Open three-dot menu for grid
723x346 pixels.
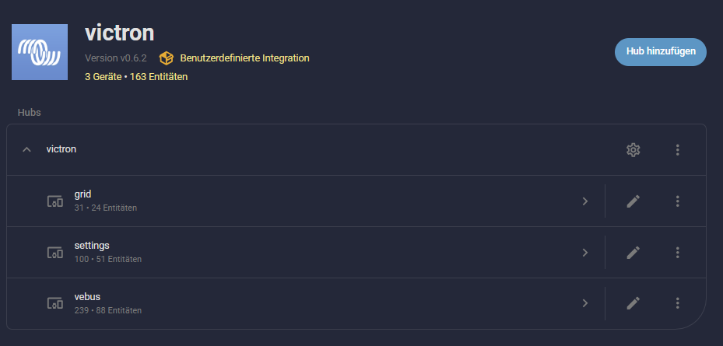(678, 201)
